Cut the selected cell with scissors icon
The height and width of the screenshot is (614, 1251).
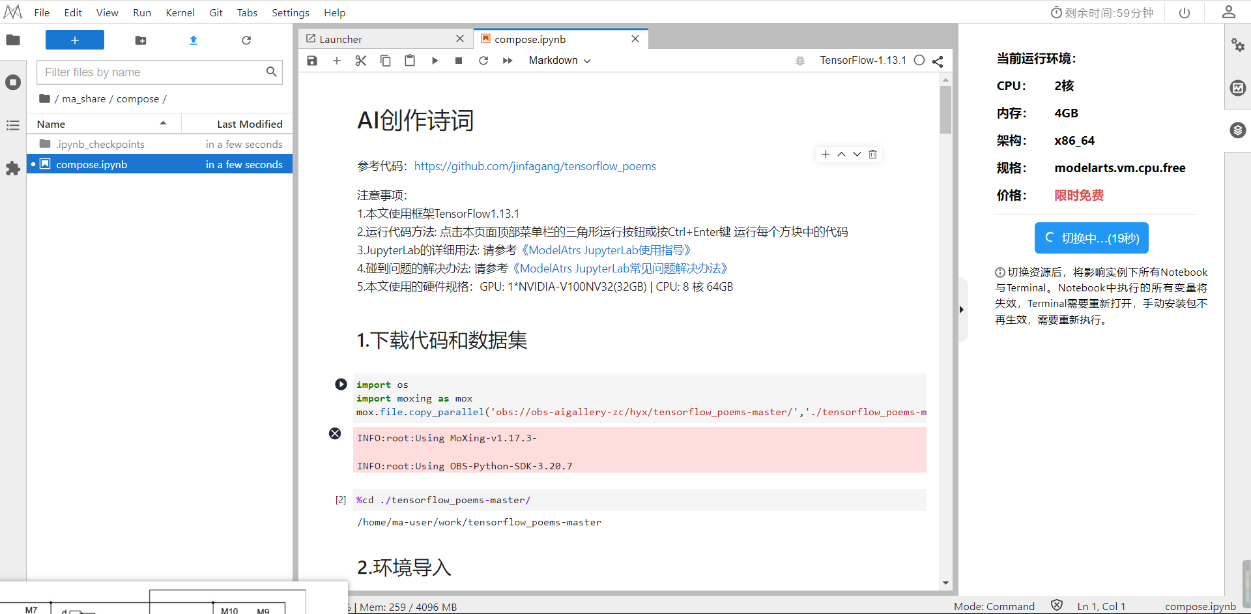[361, 61]
